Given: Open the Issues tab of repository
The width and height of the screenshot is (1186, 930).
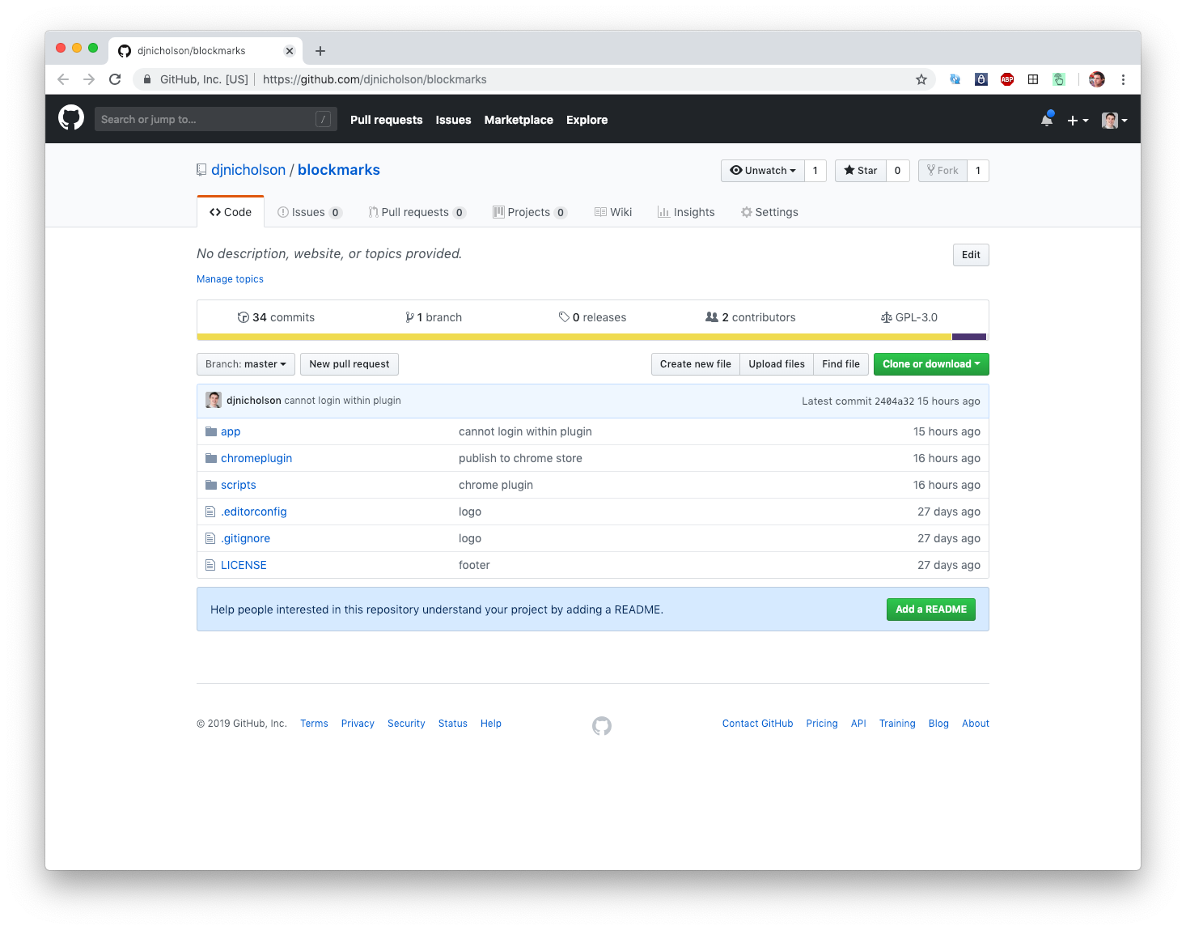Looking at the screenshot, I should pyautogui.click(x=310, y=212).
